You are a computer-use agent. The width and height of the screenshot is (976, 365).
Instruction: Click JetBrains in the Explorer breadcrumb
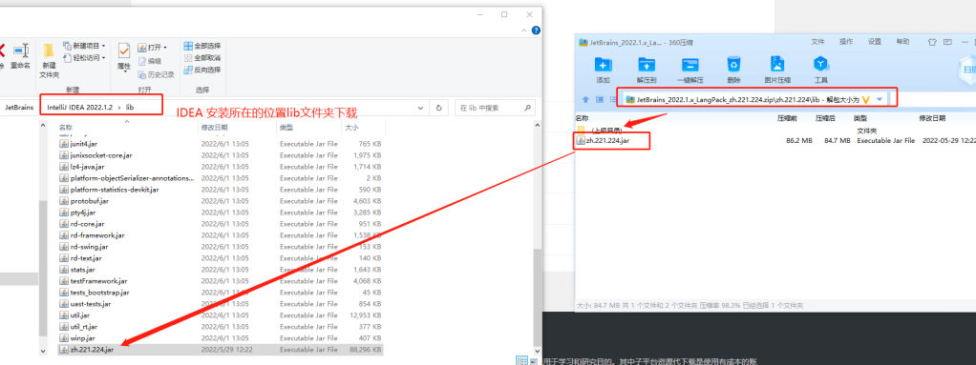point(19,108)
